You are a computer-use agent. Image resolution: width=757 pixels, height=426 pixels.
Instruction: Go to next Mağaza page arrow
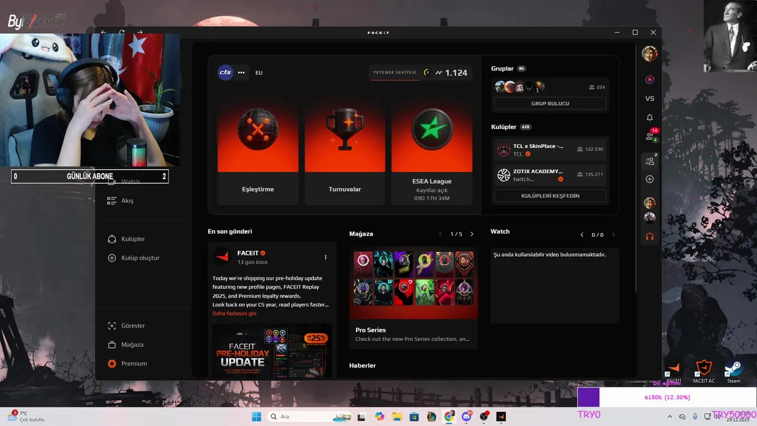472,234
